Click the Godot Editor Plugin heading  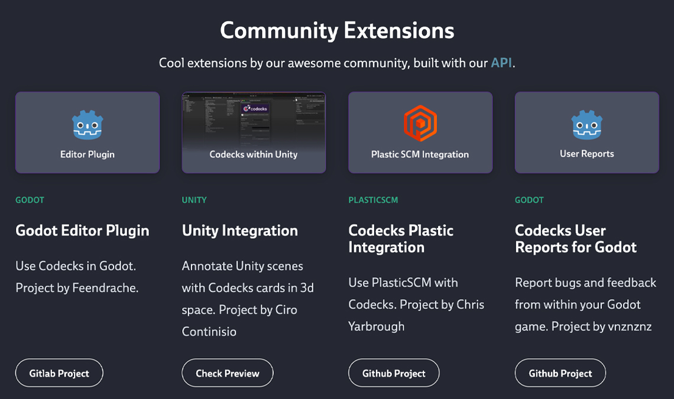(x=83, y=231)
